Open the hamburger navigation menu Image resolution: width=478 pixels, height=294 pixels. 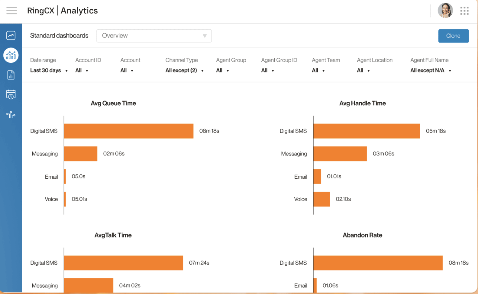pyautogui.click(x=11, y=11)
